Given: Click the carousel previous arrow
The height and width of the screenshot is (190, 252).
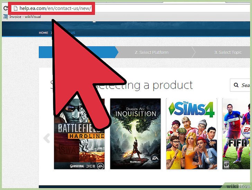Looking at the screenshot, I should tap(47, 138).
